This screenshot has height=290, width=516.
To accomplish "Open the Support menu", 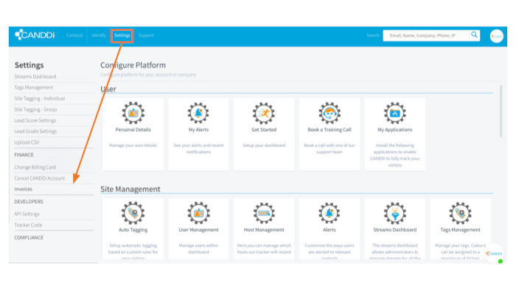I will [x=146, y=35].
